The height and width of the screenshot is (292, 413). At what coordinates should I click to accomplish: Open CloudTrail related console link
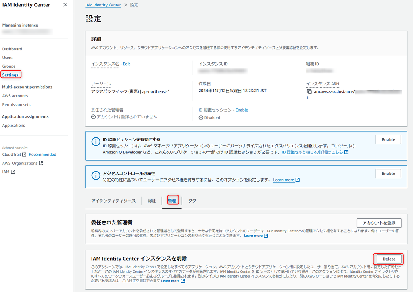pos(12,154)
